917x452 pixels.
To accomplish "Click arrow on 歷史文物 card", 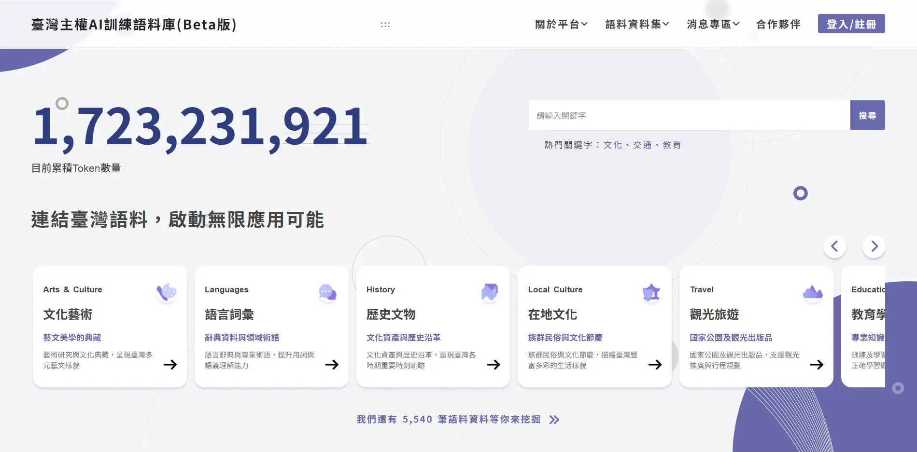I will (x=494, y=365).
